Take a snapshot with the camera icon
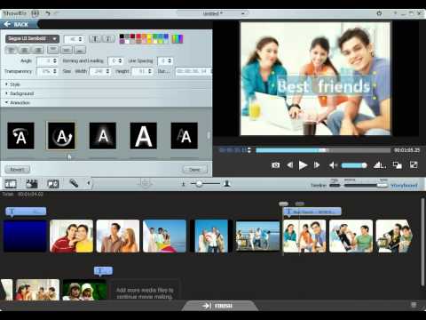Screen dimensions: 426x320 pos(275,165)
